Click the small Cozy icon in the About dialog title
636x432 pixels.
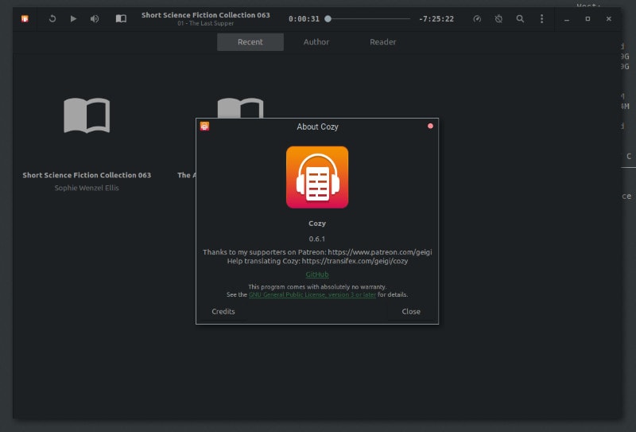click(204, 126)
